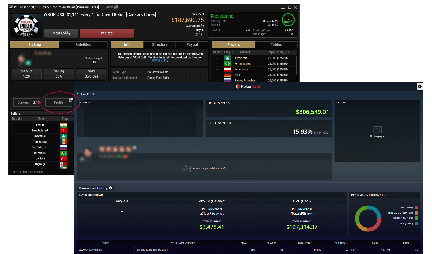Click the Sunday Turbo $50 3rd entry row
The width and height of the screenshot is (432, 254).
coord(248,250)
